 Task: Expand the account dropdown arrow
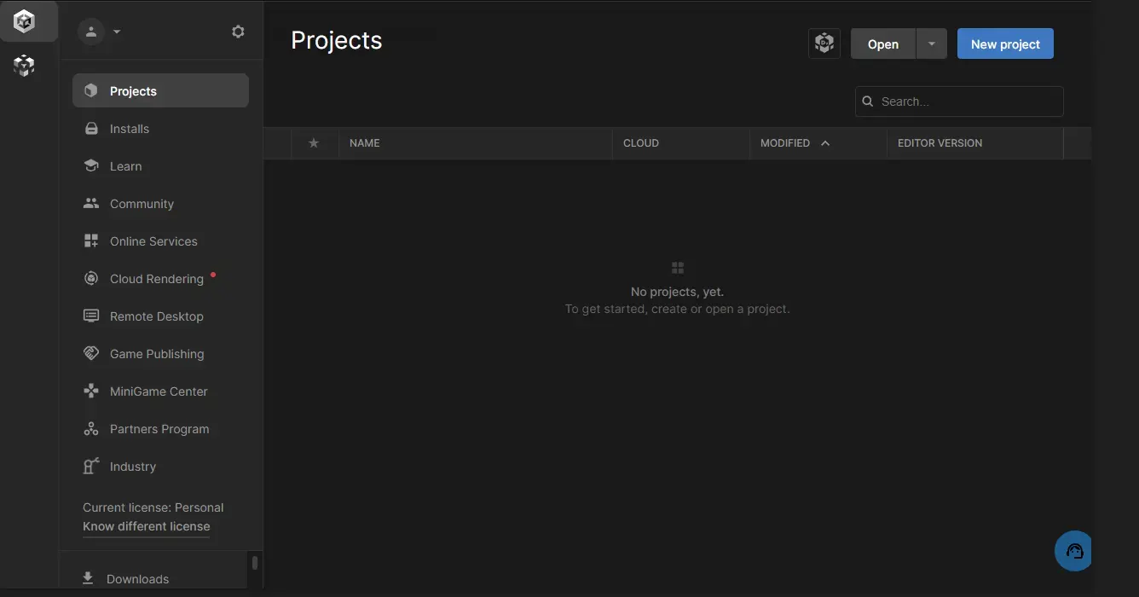[117, 32]
